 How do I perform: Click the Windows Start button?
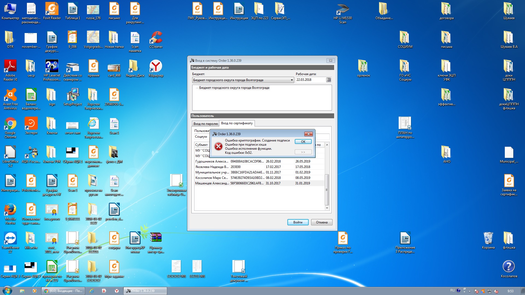(x=7, y=291)
